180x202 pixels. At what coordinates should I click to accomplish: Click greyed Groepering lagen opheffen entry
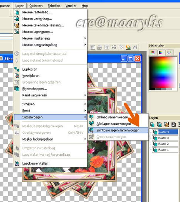pos(50,82)
